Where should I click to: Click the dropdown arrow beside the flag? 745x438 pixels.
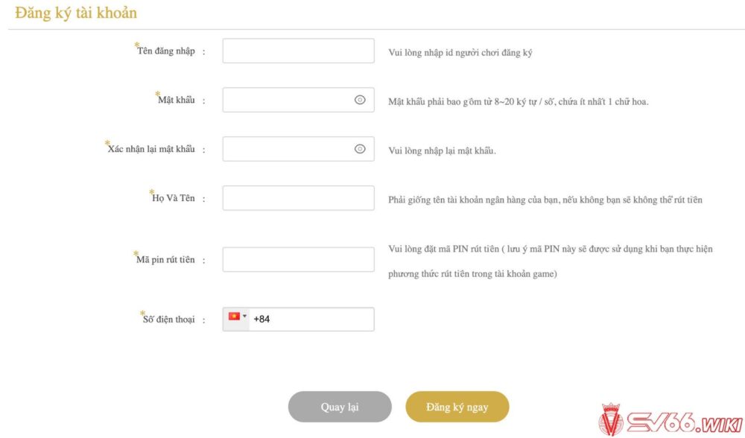pos(244,316)
